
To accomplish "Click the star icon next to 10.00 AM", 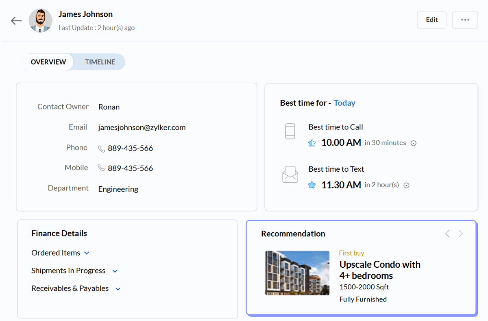I will [x=312, y=143].
